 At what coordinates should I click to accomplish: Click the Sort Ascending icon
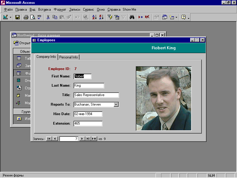point(94,17)
